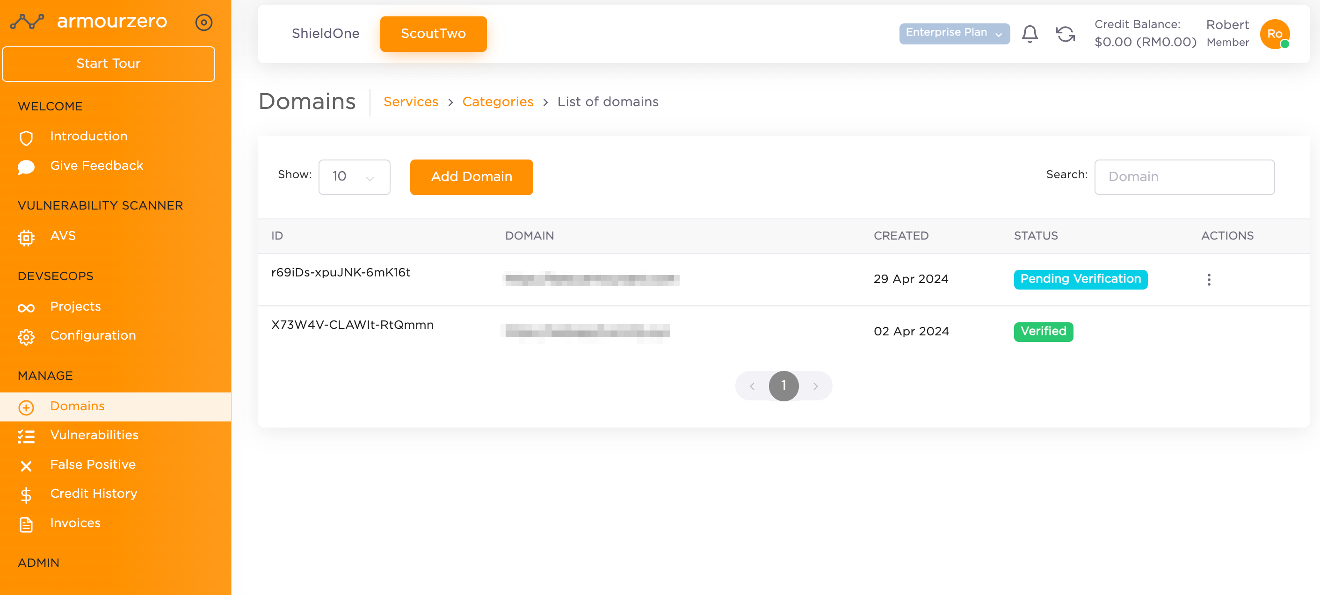Click the CREATED column header
The width and height of the screenshot is (1320, 595).
[x=901, y=236]
